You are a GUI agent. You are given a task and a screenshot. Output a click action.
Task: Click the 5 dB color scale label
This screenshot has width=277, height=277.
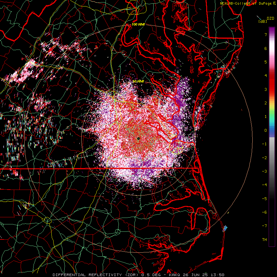coord(266,62)
